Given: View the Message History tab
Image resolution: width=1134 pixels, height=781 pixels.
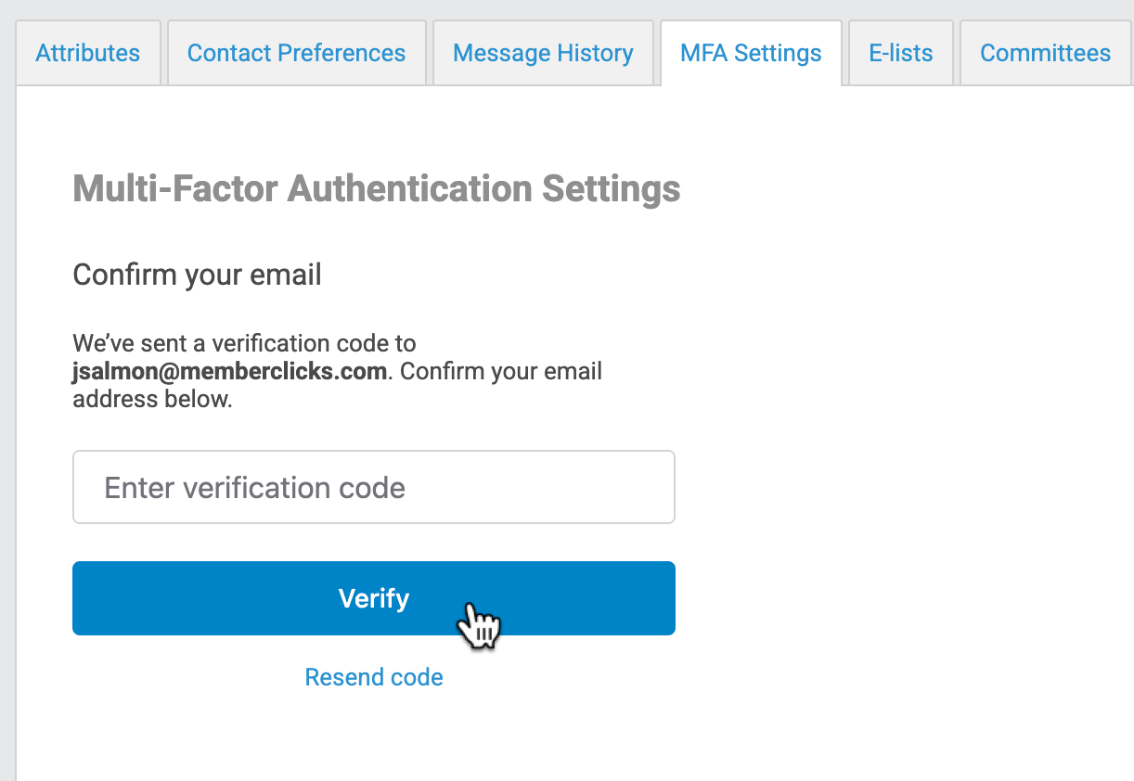Looking at the screenshot, I should pyautogui.click(x=543, y=53).
